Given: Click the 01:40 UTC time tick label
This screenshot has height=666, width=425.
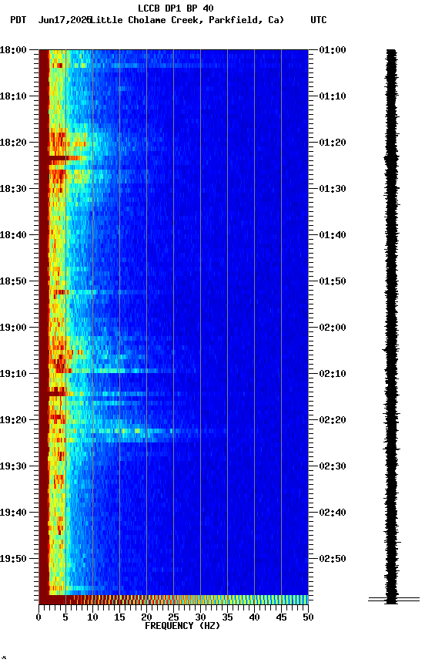Looking at the screenshot, I should tap(333, 235).
